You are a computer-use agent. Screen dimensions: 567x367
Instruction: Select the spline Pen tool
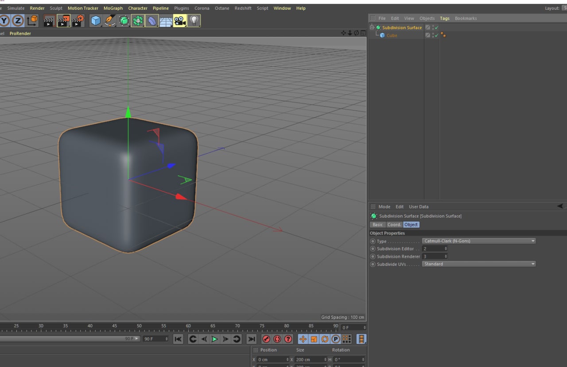109,21
